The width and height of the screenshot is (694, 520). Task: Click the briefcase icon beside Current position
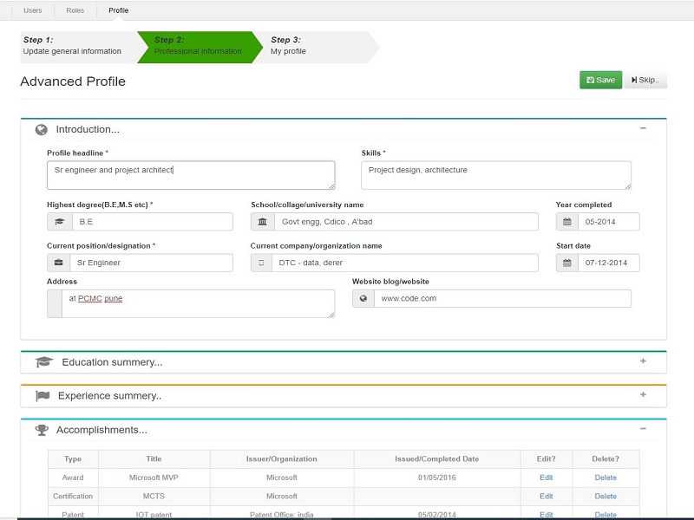[59, 263]
